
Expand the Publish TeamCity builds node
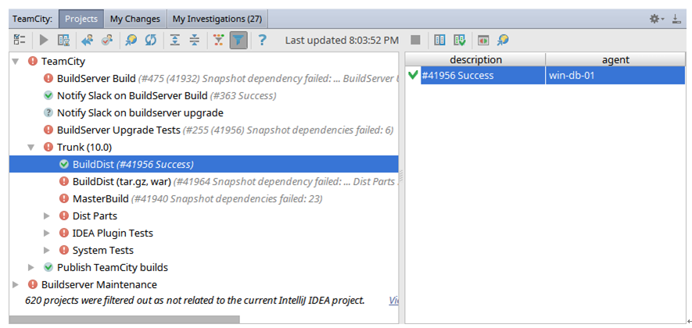point(31,267)
